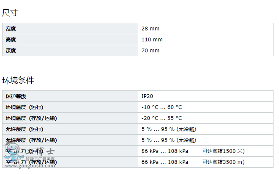
Task: Click the 可达海拔1500 米 note
Action: point(224,151)
